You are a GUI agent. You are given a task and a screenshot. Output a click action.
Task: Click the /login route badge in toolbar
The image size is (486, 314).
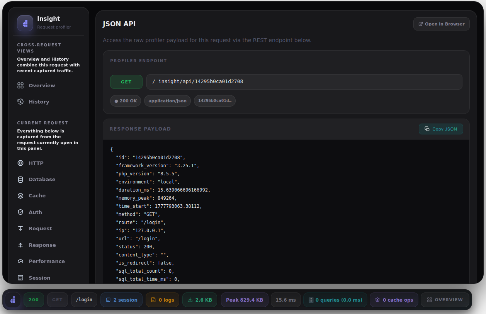tap(84, 300)
